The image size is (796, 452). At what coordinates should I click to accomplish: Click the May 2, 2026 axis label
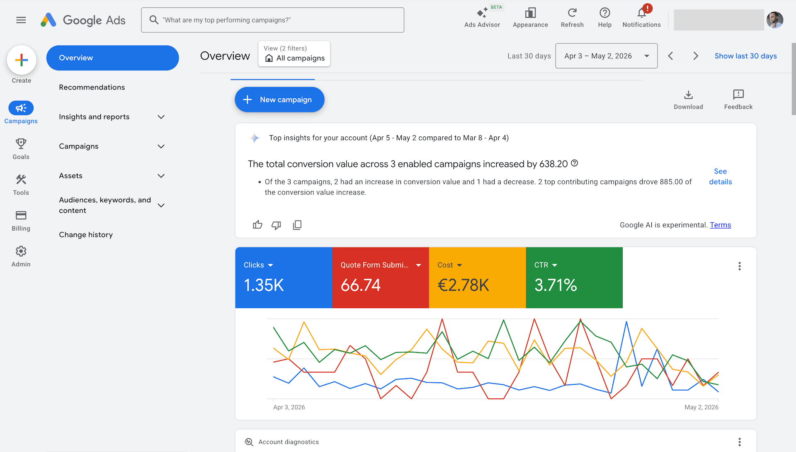point(701,407)
